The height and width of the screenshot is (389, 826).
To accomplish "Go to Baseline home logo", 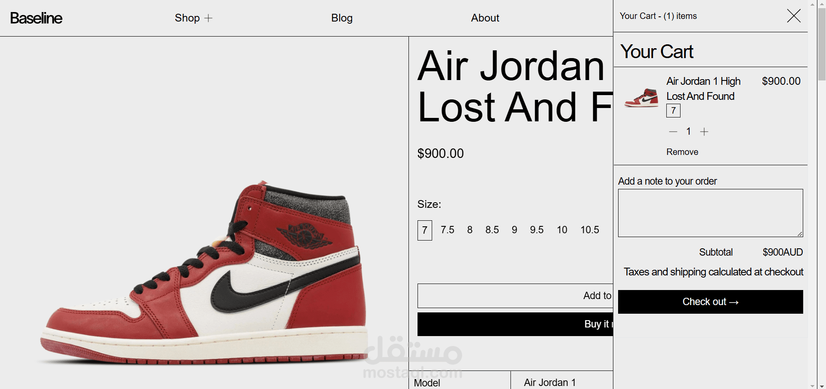I will click(x=36, y=18).
